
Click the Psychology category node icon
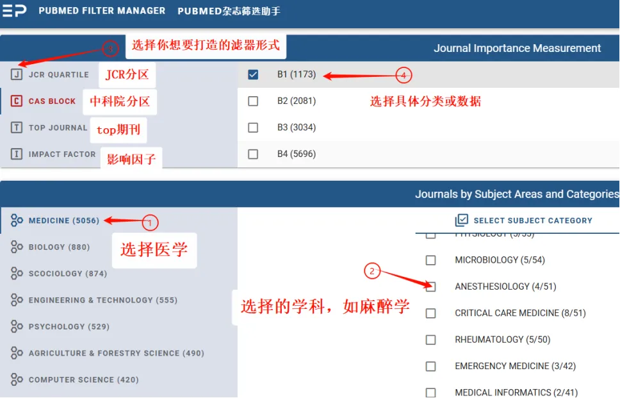(x=17, y=326)
